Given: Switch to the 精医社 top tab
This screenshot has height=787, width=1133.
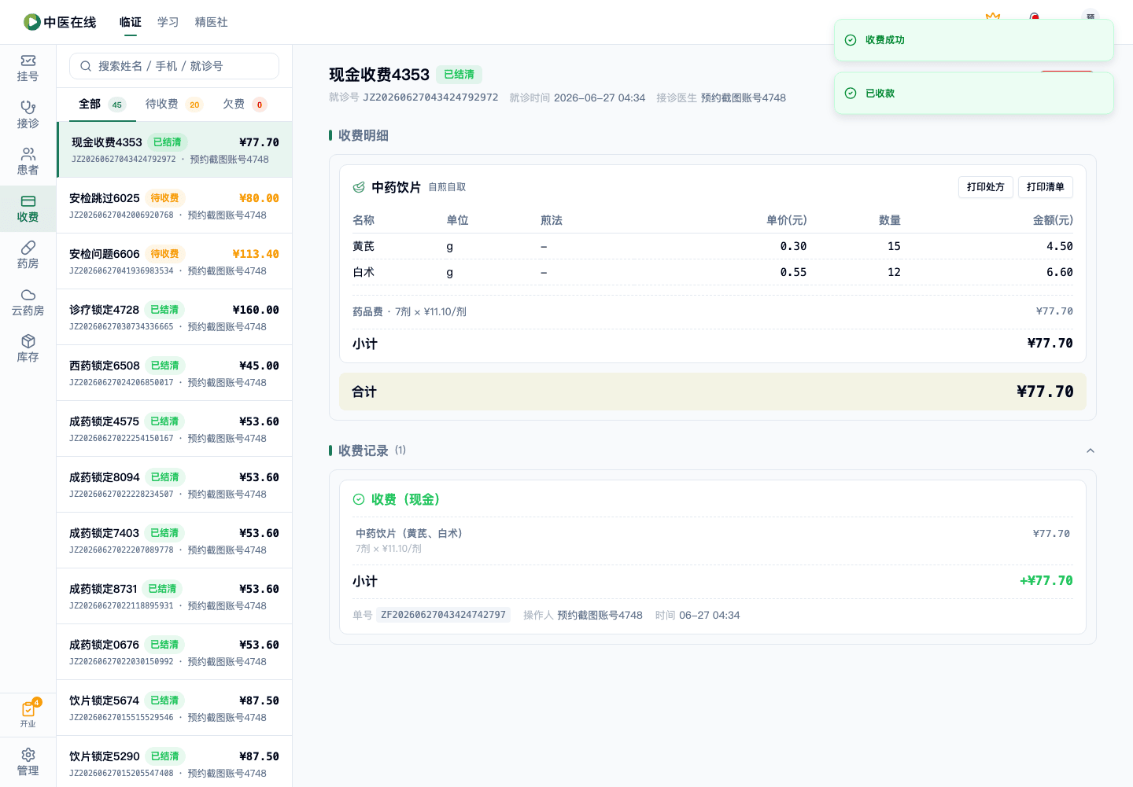Looking at the screenshot, I should (212, 22).
